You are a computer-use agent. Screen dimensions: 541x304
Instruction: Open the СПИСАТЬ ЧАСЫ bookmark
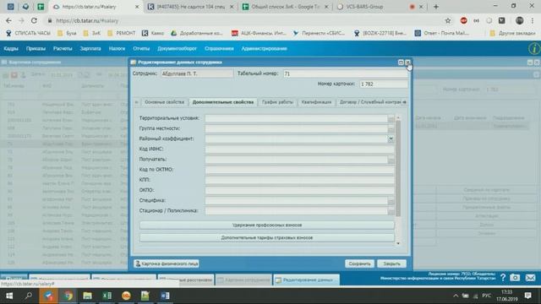tap(28, 33)
